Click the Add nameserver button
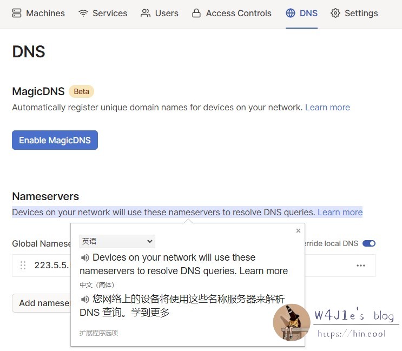Image resolution: width=402 pixels, height=351 pixels. click(x=42, y=303)
